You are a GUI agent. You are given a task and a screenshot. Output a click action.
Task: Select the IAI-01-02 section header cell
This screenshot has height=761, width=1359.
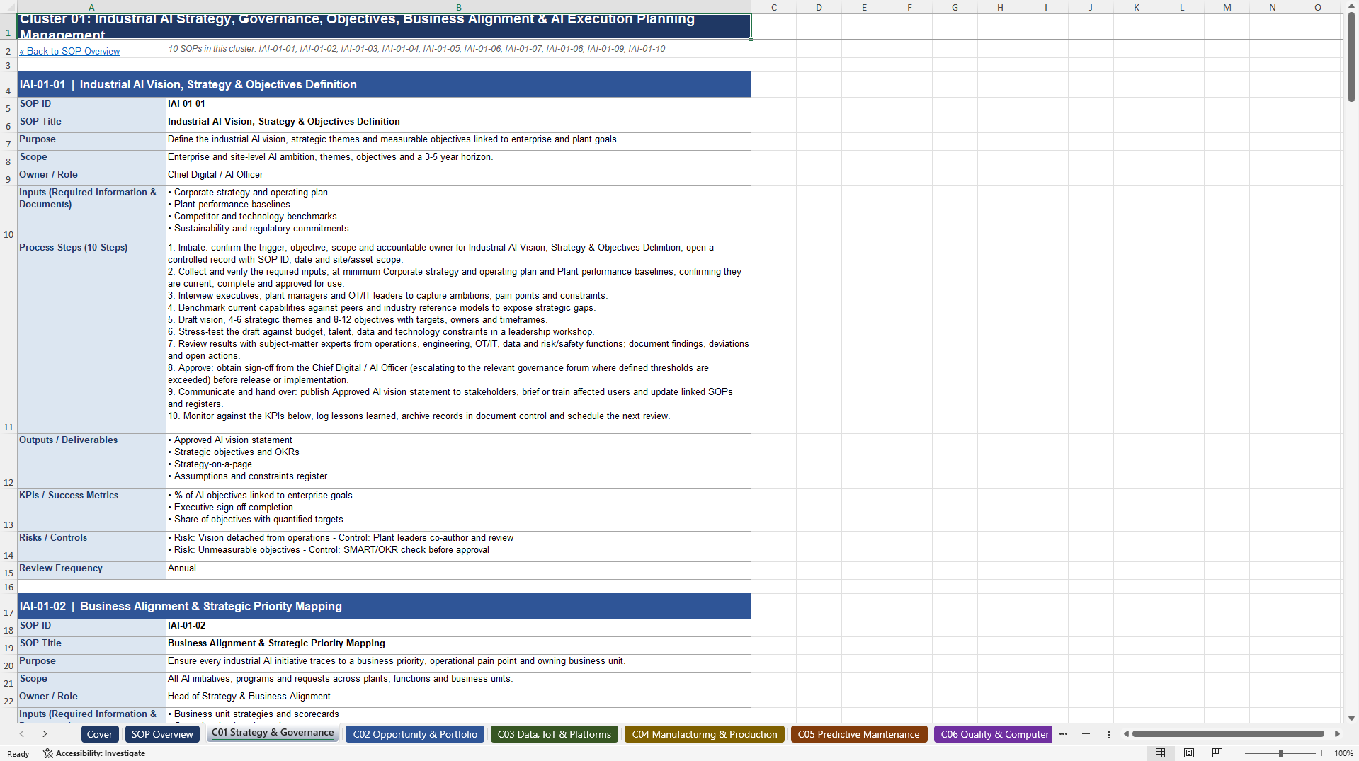pos(384,606)
